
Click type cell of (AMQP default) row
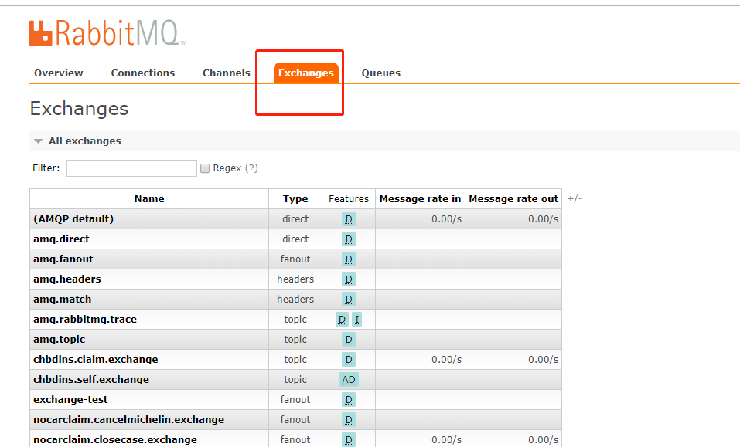(x=295, y=219)
